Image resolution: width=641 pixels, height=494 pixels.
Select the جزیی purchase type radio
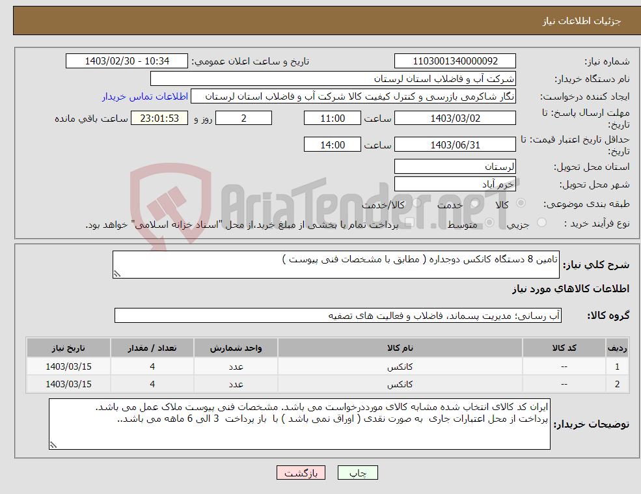coord(541,223)
